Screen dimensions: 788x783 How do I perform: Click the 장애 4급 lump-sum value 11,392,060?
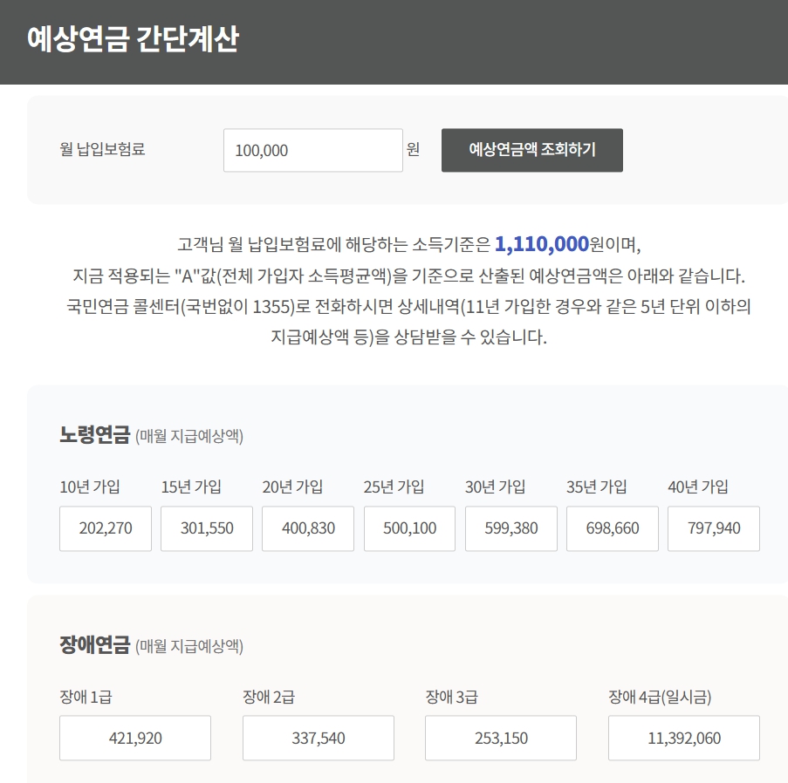pos(684,739)
